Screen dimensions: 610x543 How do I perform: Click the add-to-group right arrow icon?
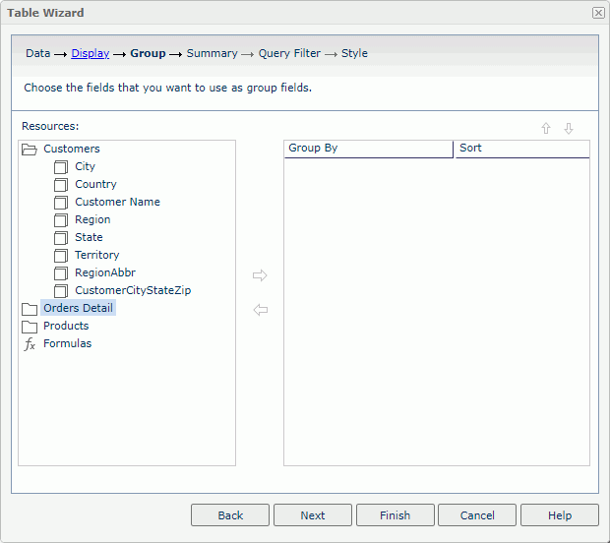click(260, 275)
